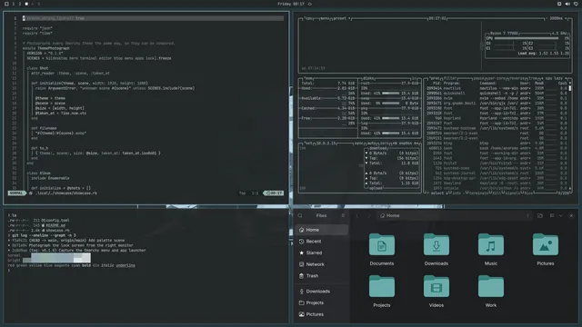
Task: Click the NORMAL mode indicator in editor
Action: click(x=16, y=193)
